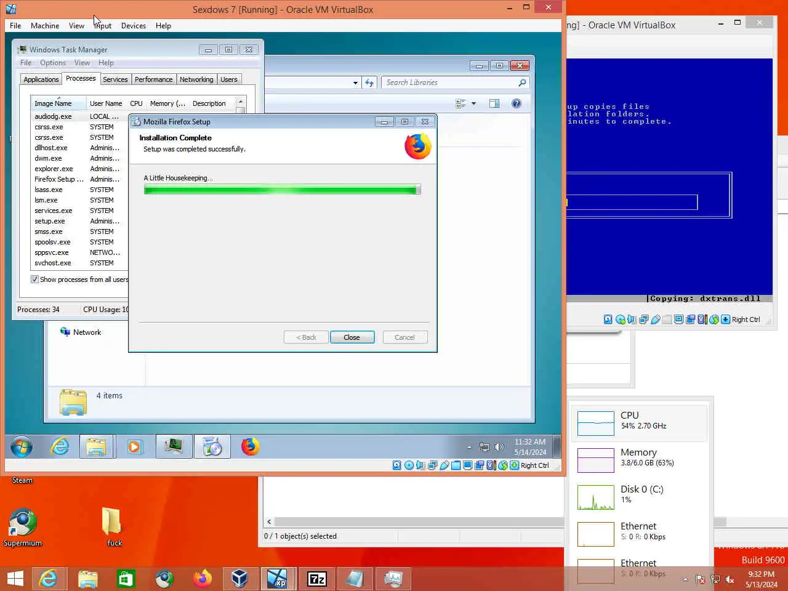Click network adapters icon in Sexdows 7 status bar
The image size is (788, 591).
pos(433,465)
